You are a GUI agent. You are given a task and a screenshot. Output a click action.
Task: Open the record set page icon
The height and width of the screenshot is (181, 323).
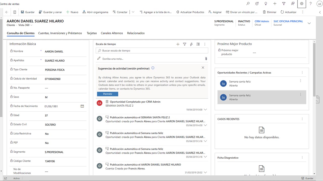(x=15, y=12)
